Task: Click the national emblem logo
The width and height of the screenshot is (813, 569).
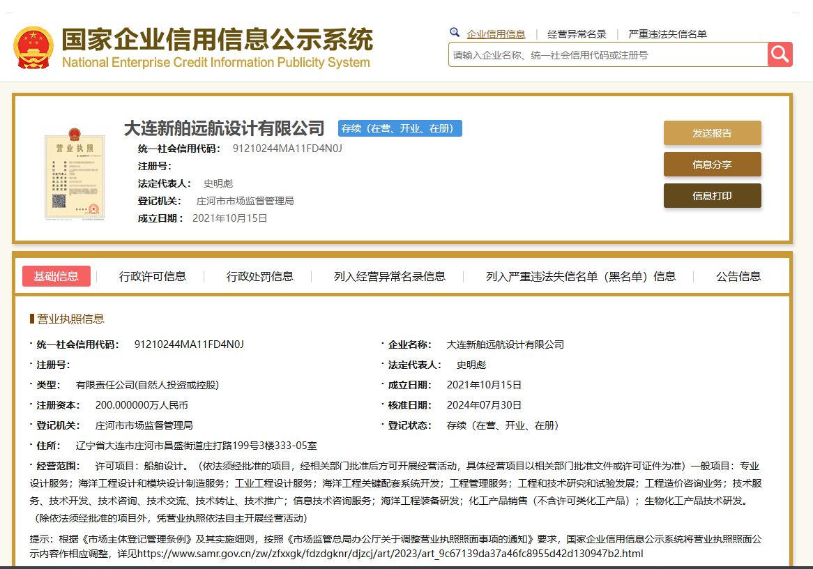Action: [x=33, y=47]
